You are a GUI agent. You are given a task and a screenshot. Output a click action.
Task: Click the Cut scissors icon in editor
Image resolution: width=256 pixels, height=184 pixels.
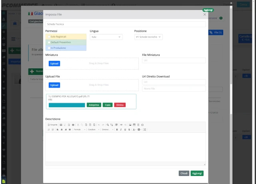(x=78, y=125)
